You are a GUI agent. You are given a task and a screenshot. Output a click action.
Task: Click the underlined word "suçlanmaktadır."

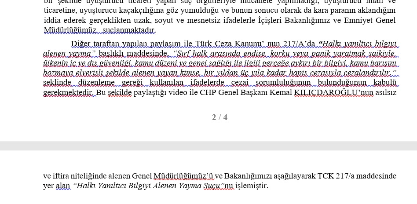129,30
